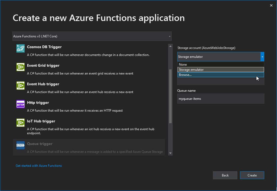Click Create button
The image size is (277, 191).
(252, 175)
